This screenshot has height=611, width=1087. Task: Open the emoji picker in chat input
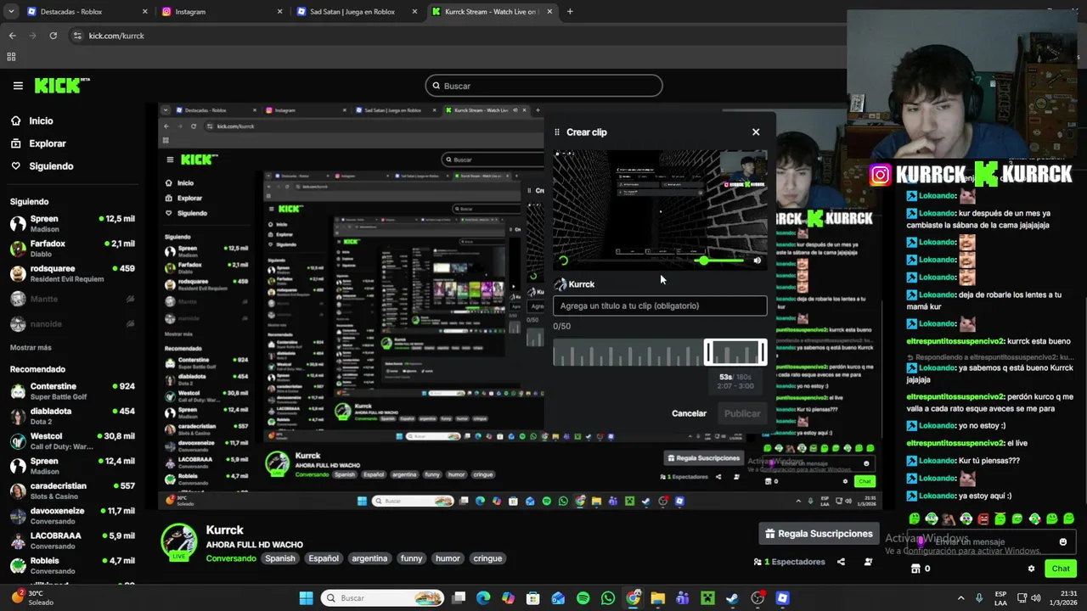tap(1063, 541)
